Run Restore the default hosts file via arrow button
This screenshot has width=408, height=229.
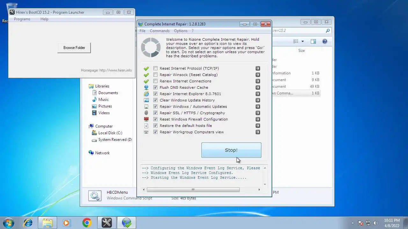click(x=258, y=126)
